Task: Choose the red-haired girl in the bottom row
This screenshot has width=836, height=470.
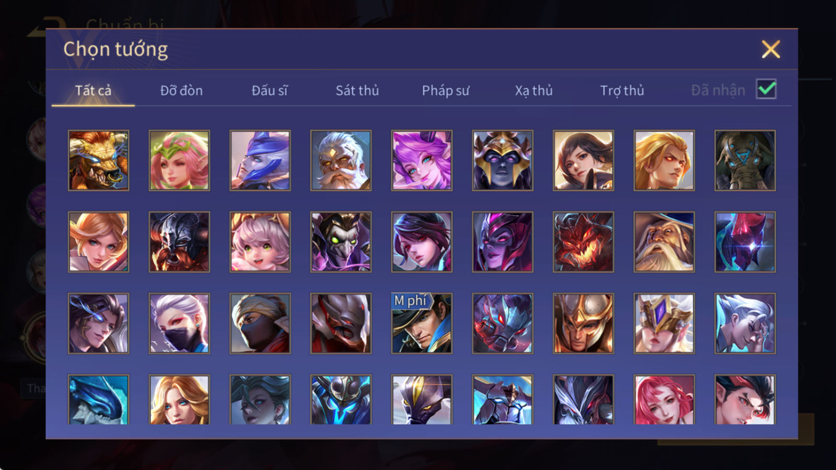Action: (664, 399)
